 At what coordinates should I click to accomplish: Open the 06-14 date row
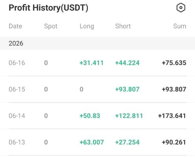(97, 116)
